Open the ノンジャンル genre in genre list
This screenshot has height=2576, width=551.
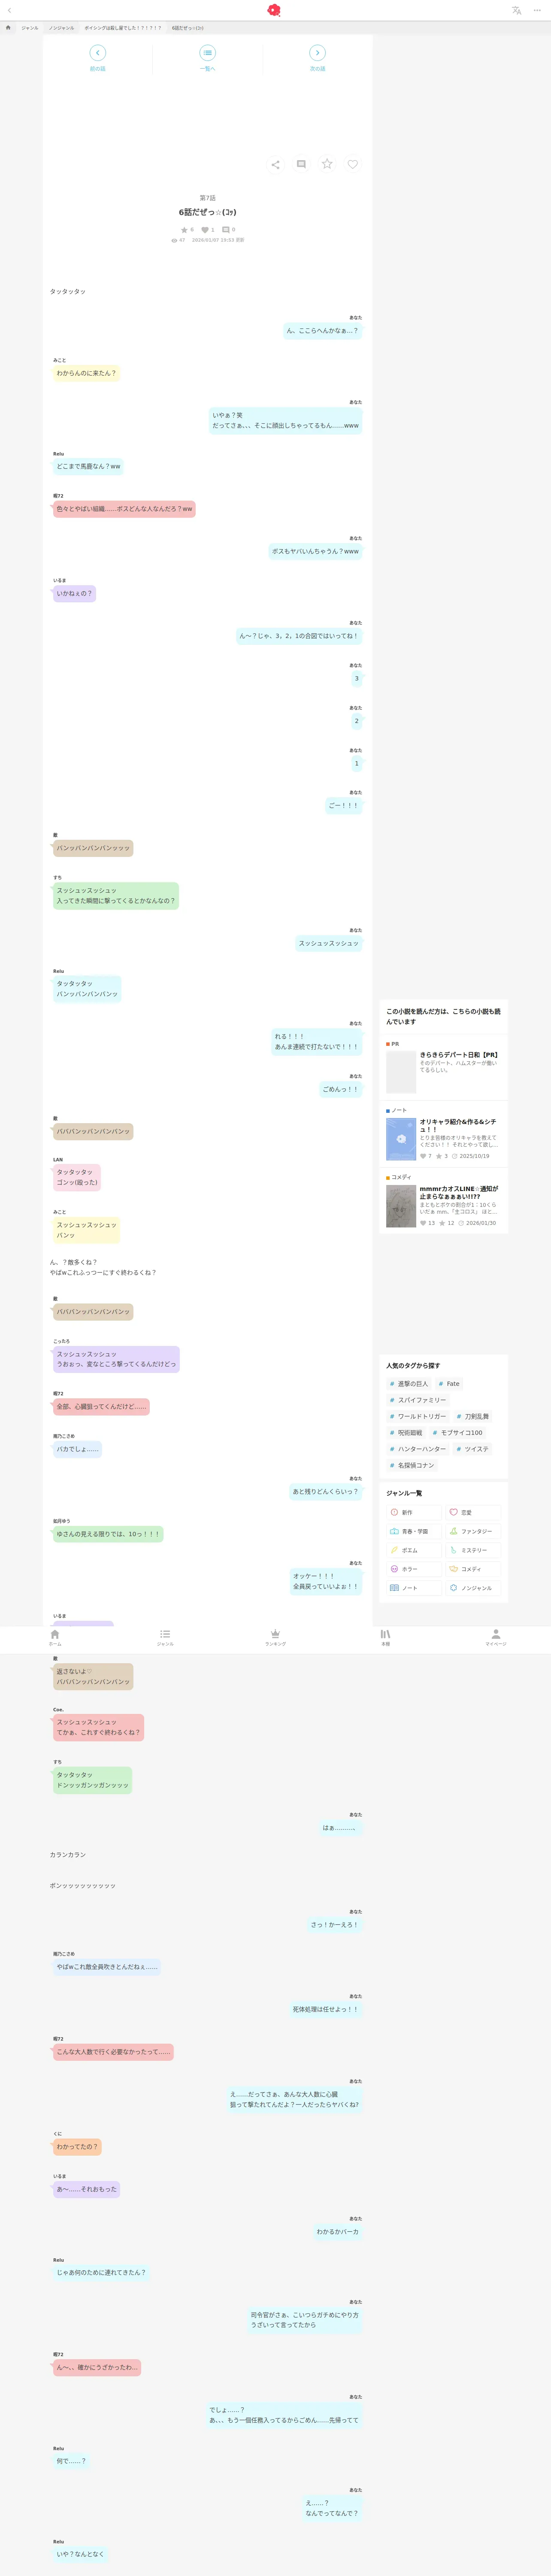[x=473, y=1588]
